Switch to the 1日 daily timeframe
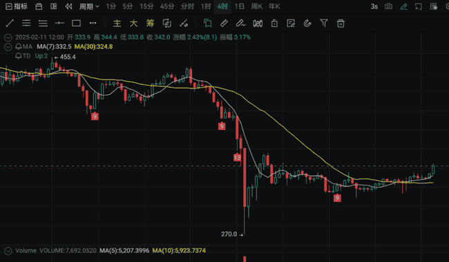The width and height of the screenshot is (449, 262). [239, 6]
